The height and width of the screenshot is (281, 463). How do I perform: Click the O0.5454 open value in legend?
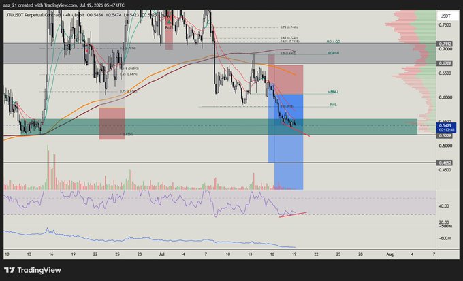click(95, 15)
